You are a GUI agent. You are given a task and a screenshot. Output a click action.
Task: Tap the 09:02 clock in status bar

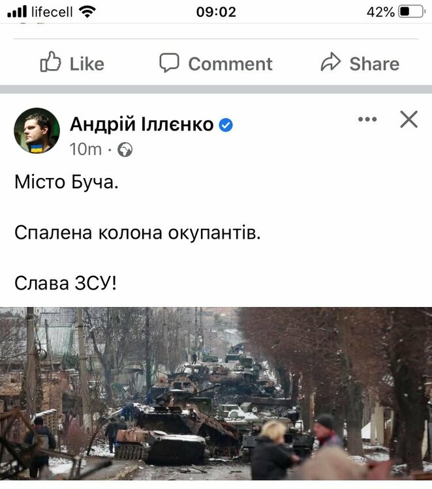click(x=216, y=12)
